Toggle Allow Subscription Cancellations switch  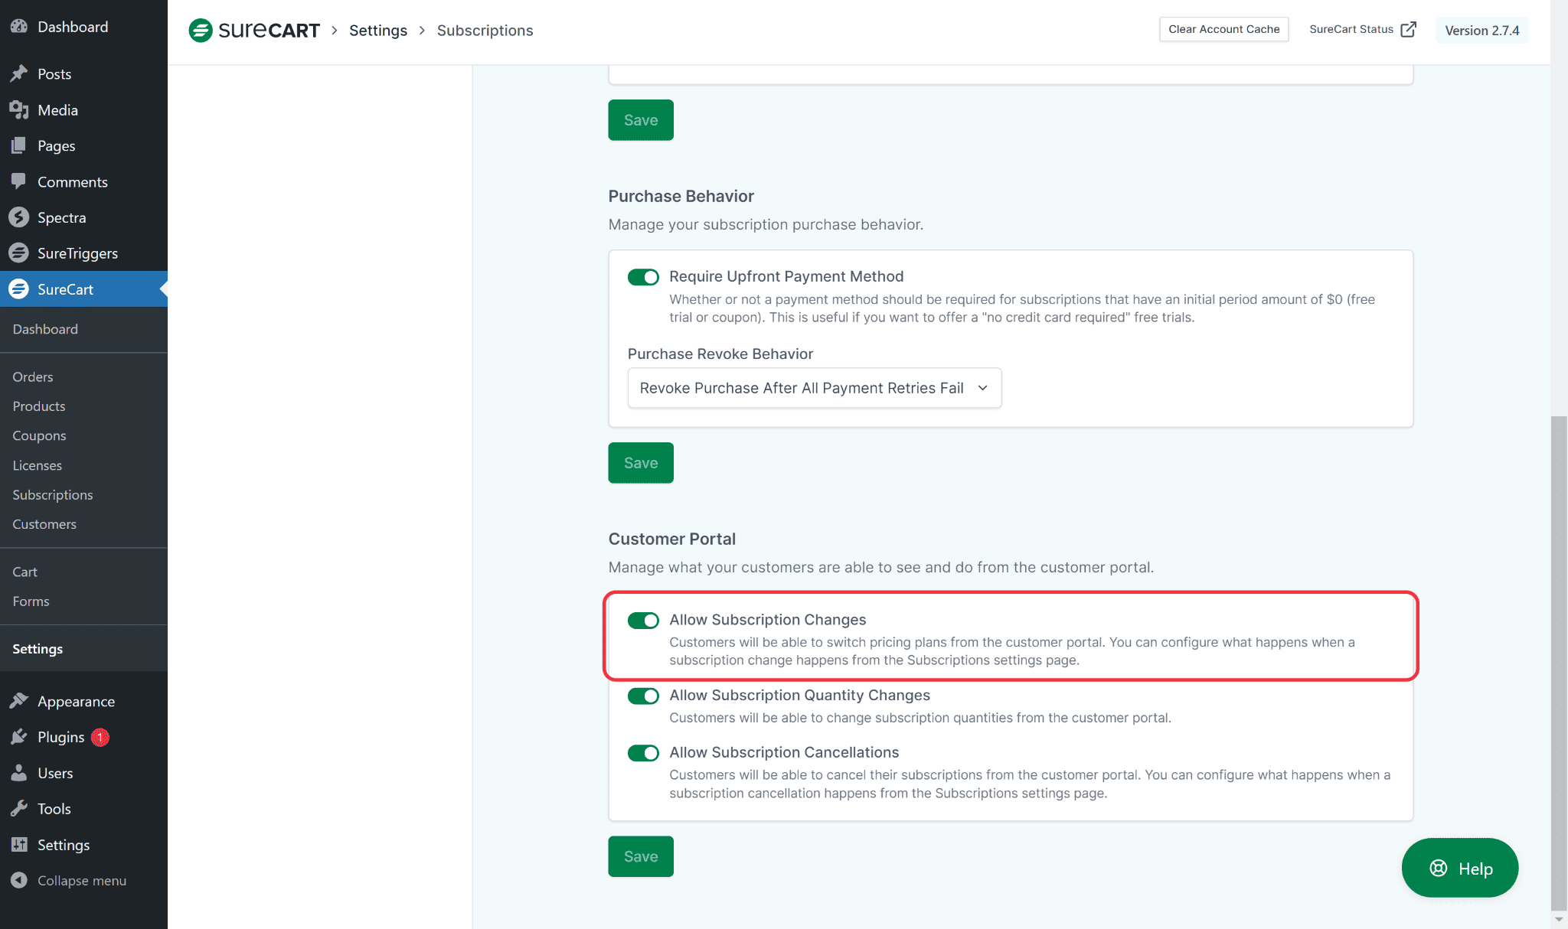tap(643, 753)
